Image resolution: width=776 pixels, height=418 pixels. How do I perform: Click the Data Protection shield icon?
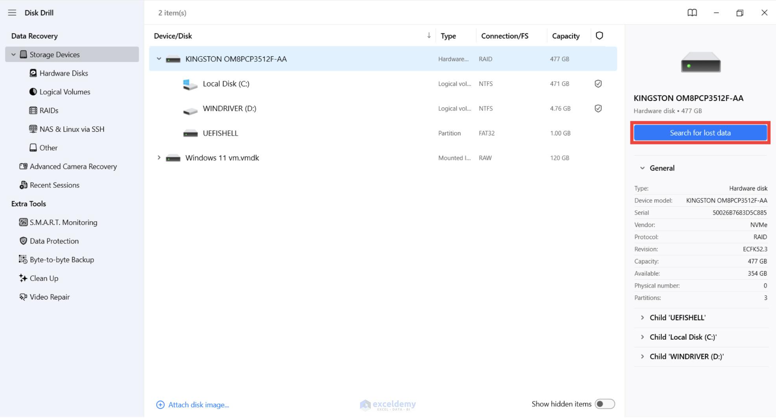pyautogui.click(x=23, y=241)
